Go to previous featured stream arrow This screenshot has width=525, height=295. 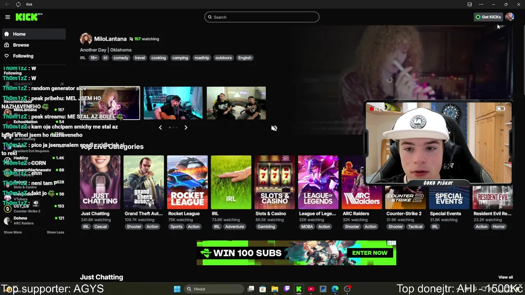coord(160,127)
